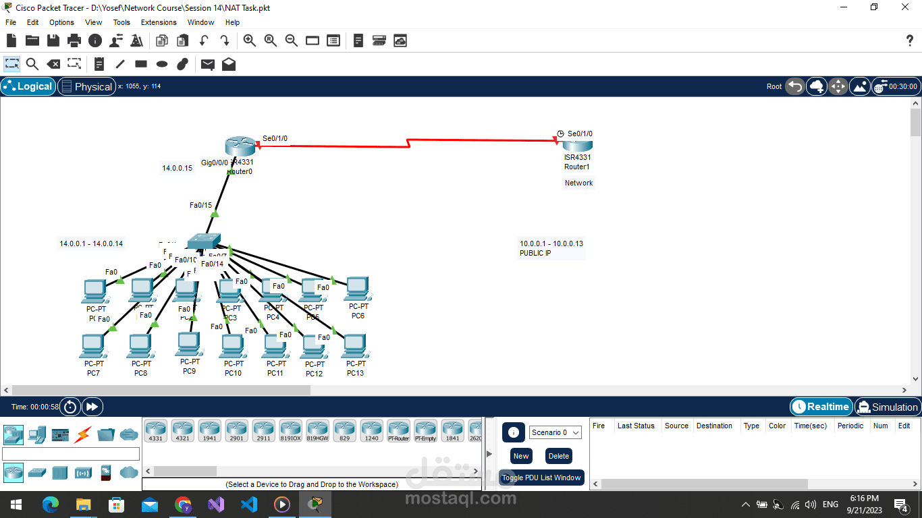Open the Scenario 0 dropdown
The width and height of the screenshot is (922, 518).
click(555, 432)
